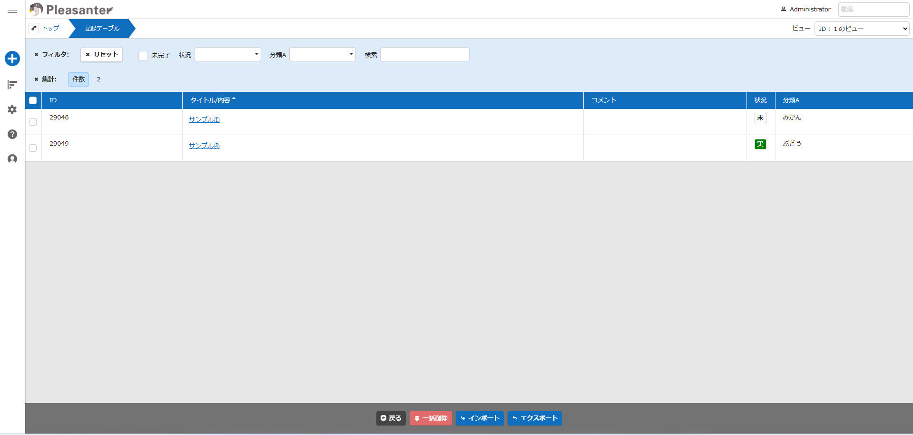Open the 状況 filter dropdown

[228, 54]
